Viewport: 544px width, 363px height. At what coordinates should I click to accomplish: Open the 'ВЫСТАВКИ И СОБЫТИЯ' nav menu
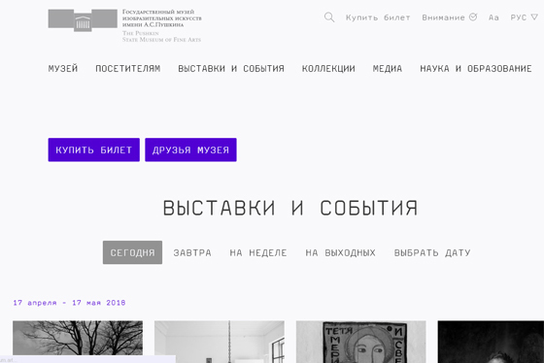(x=231, y=69)
